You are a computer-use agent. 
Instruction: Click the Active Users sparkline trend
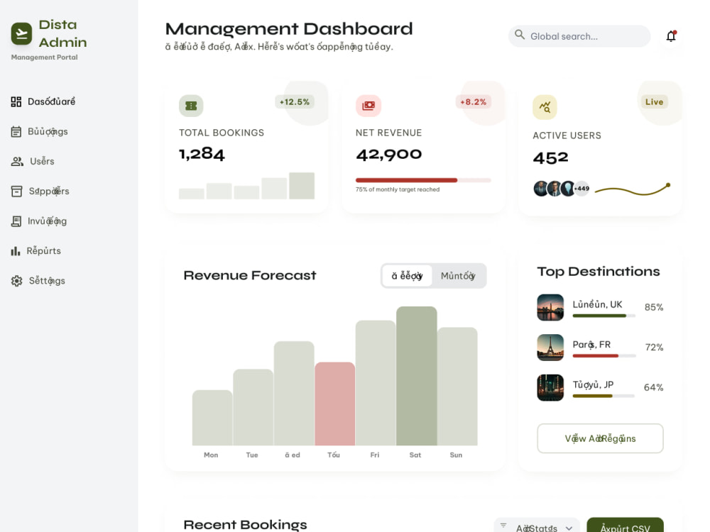point(633,190)
